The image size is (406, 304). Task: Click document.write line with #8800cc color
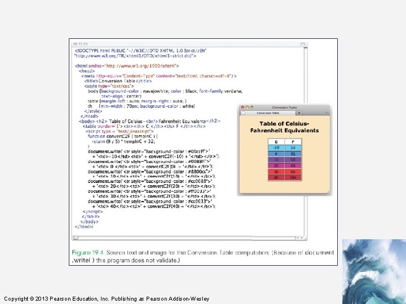150,172
